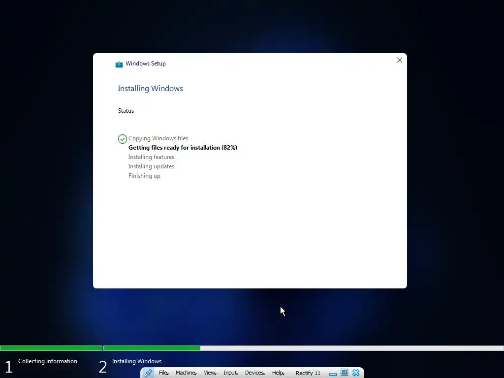Click the stage 2 'Installing Windows' label
Image resolution: width=504 pixels, height=378 pixels.
(x=137, y=361)
